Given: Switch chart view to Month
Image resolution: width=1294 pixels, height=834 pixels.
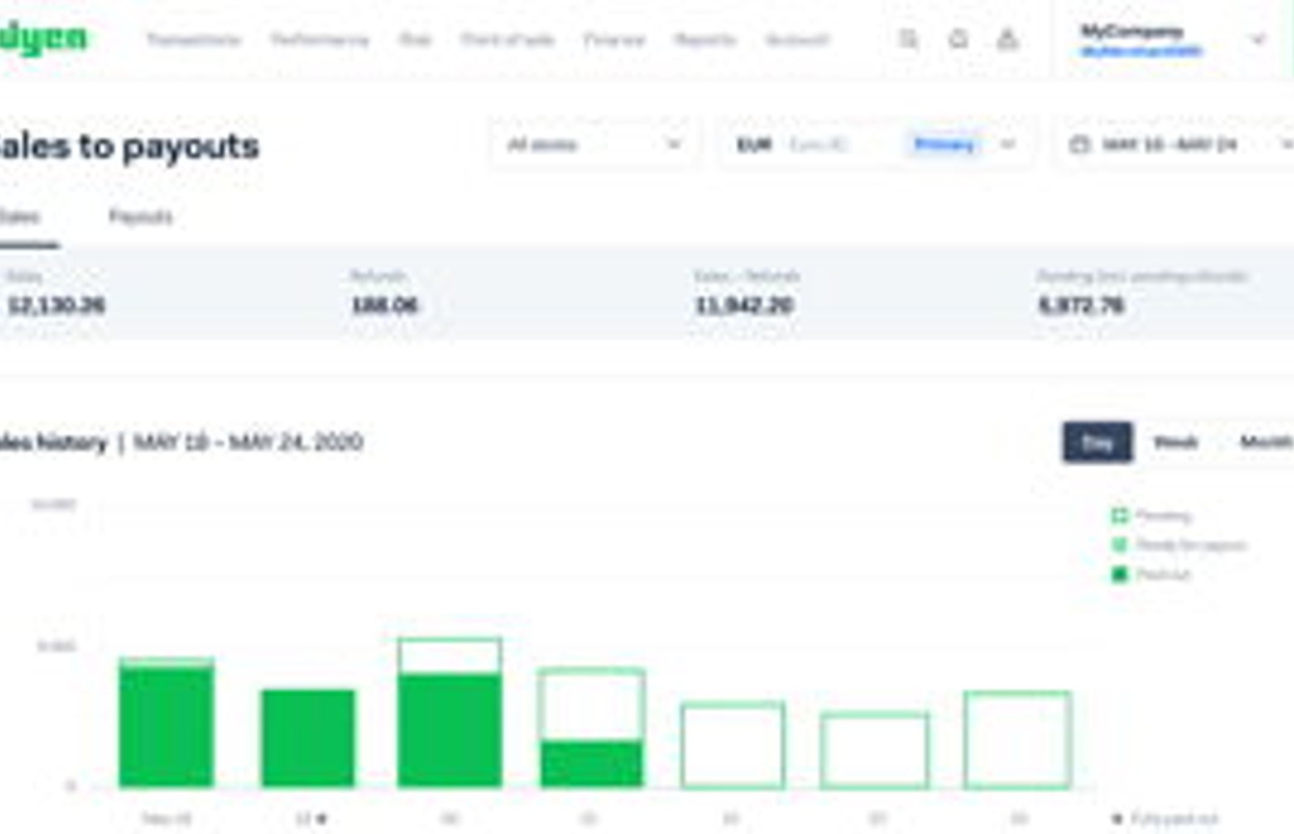Looking at the screenshot, I should 1266,442.
